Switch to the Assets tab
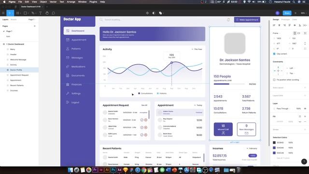The height and width of the screenshot is (174, 309). tap(14, 19)
